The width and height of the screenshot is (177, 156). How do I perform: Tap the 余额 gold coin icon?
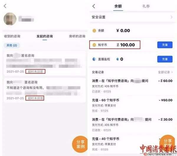(94, 31)
